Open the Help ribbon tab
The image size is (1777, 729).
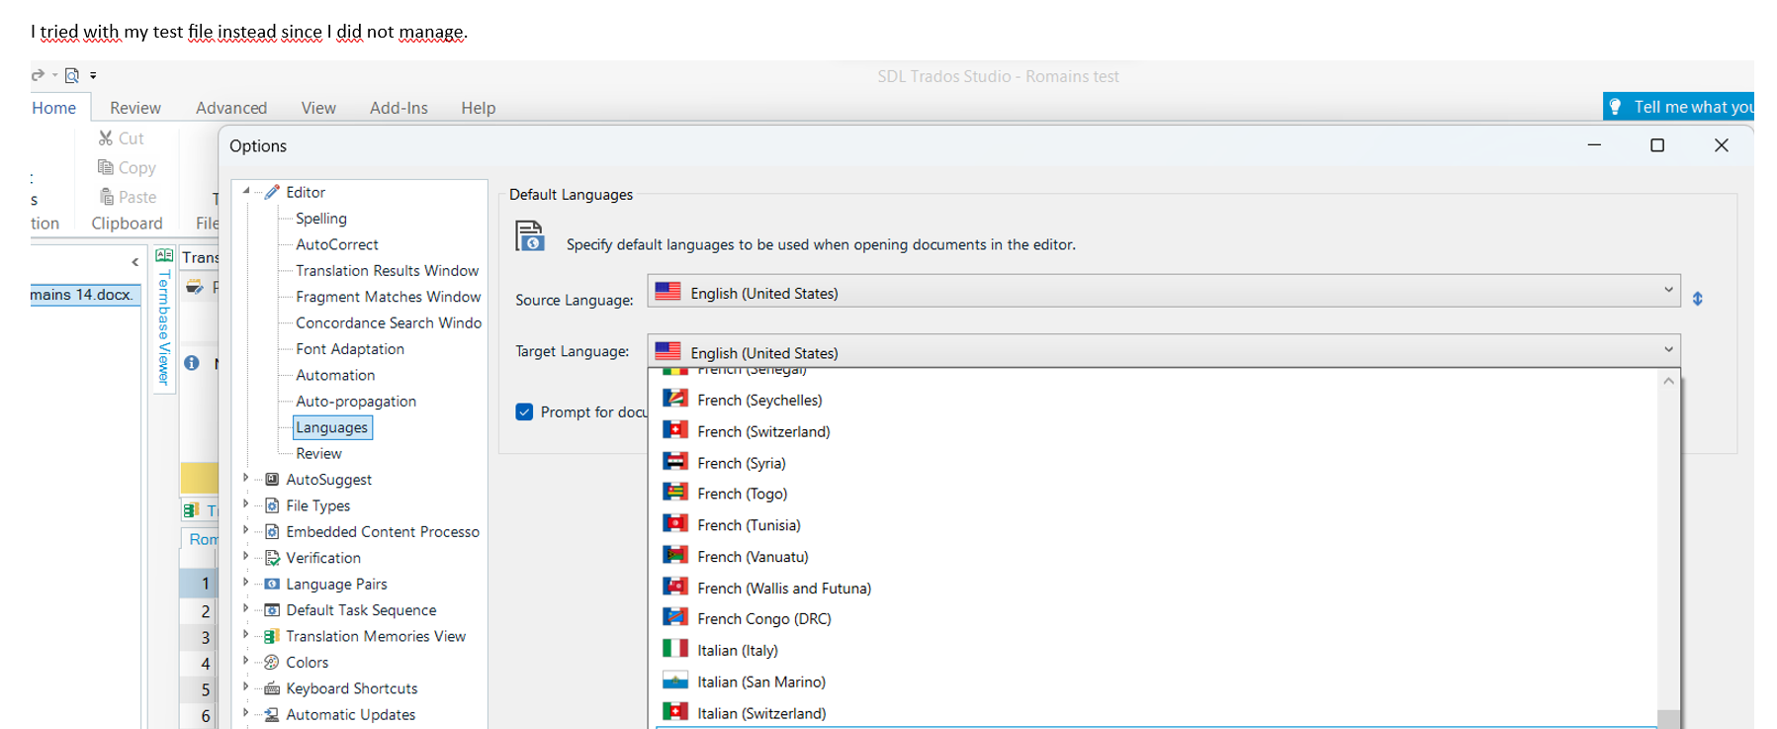click(479, 108)
